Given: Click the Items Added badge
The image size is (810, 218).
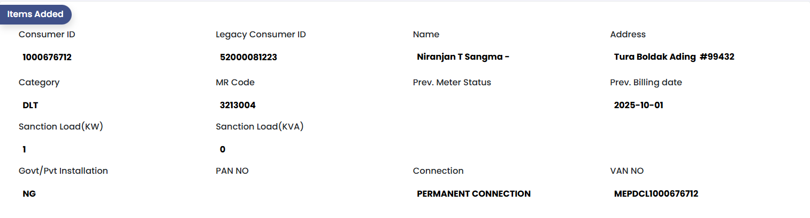Looking at the screenshot, I should point(35,14).
